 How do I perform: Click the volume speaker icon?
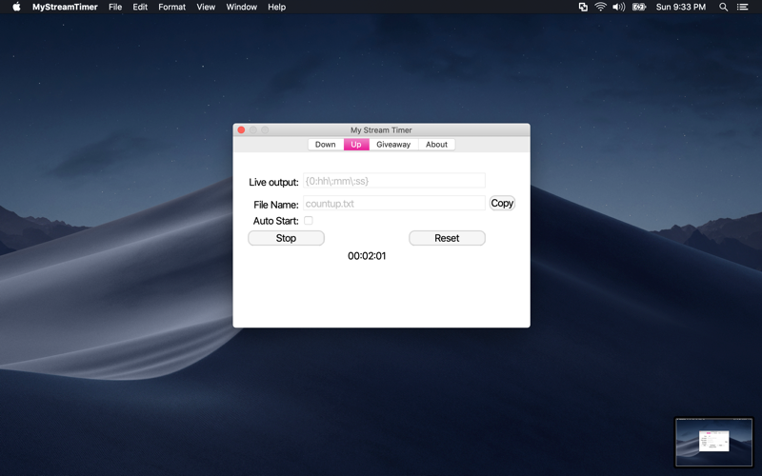[618, 7]
